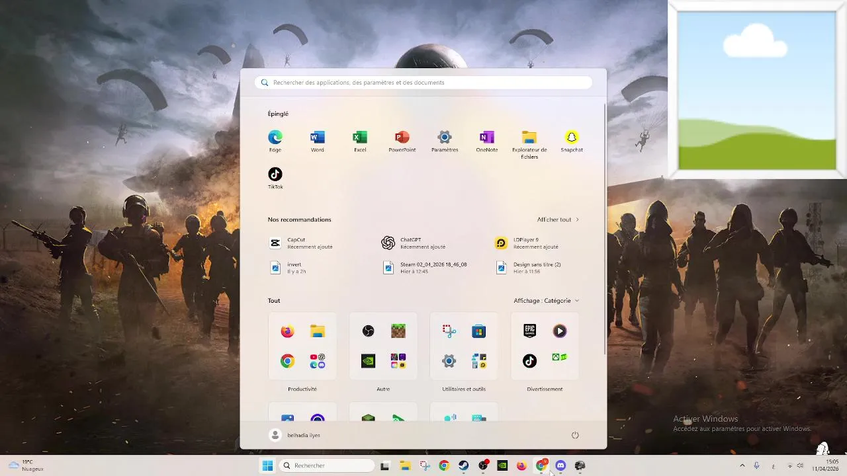Image resolution: width=847 pixels, height=476 pixels.
Task: Open Steam 02_04_2026 18_46_08 file
Action: [425, 268]
